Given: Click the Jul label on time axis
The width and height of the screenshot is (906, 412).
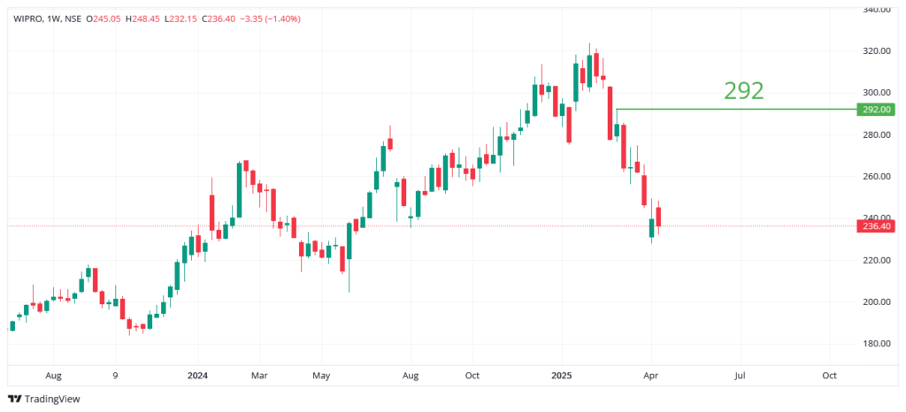Looking at the screenshot, I should tap(739, 376).
